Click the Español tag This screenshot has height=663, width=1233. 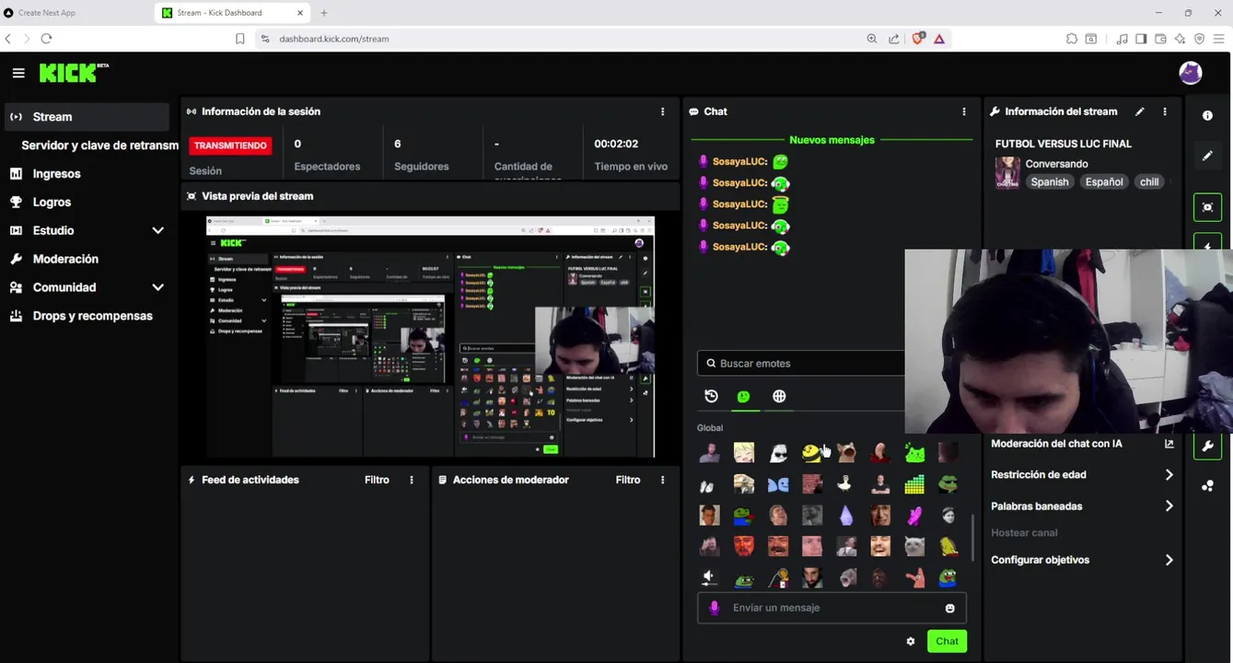(x=1104, y=182)
